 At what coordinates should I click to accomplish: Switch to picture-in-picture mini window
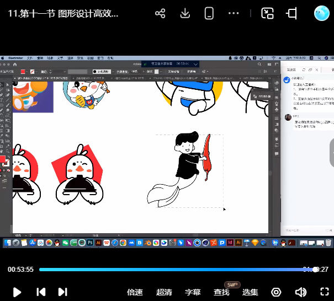click(x=267, y=13)
